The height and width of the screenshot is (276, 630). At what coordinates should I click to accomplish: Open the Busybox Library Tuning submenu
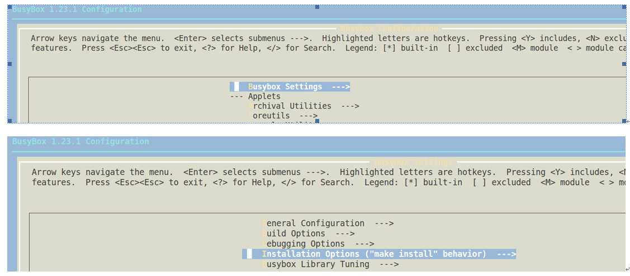click(330, 264)
